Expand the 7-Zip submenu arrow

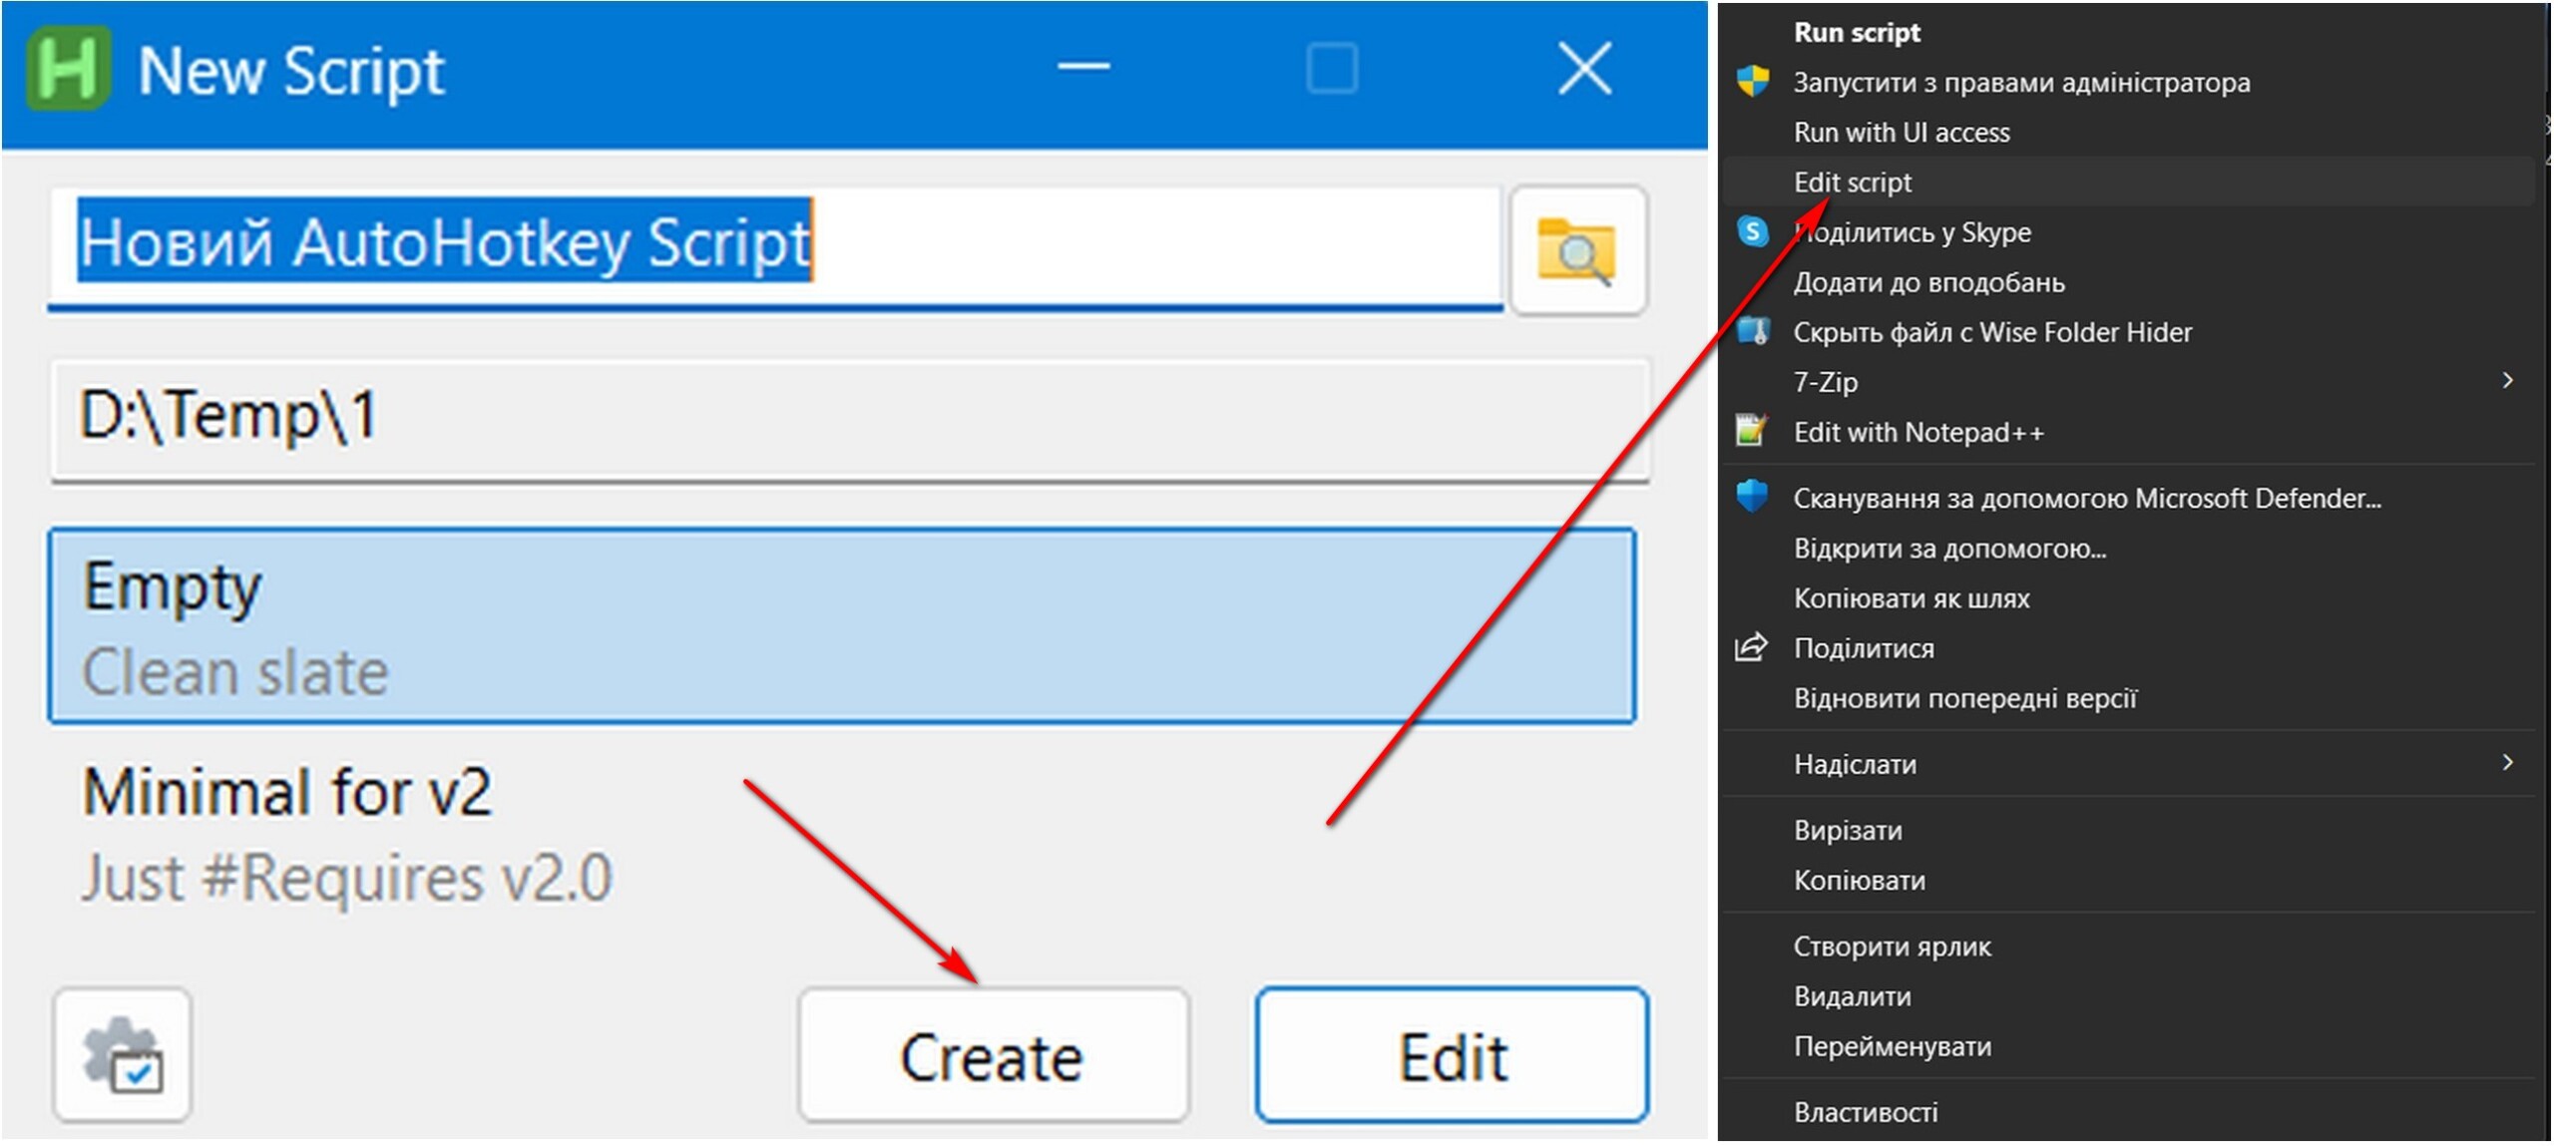pos(2508,380)
